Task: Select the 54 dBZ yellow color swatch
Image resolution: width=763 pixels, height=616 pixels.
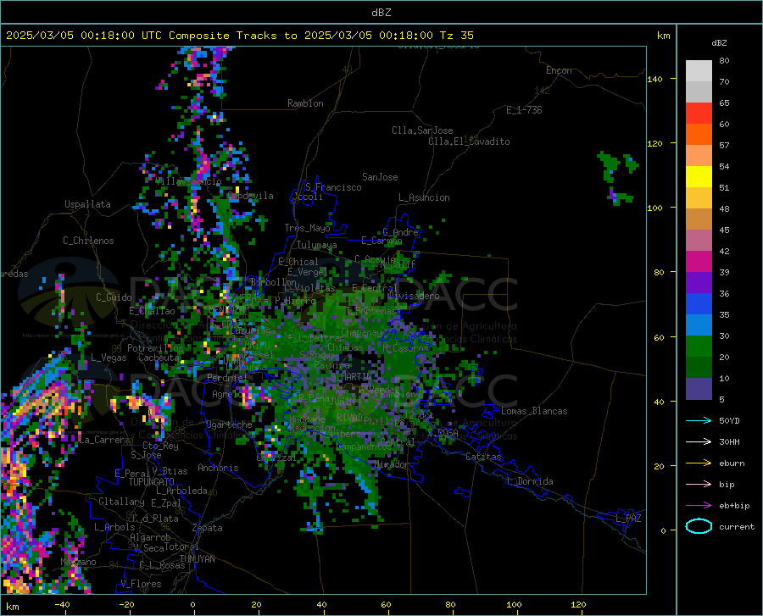Action: click(699, 177)
